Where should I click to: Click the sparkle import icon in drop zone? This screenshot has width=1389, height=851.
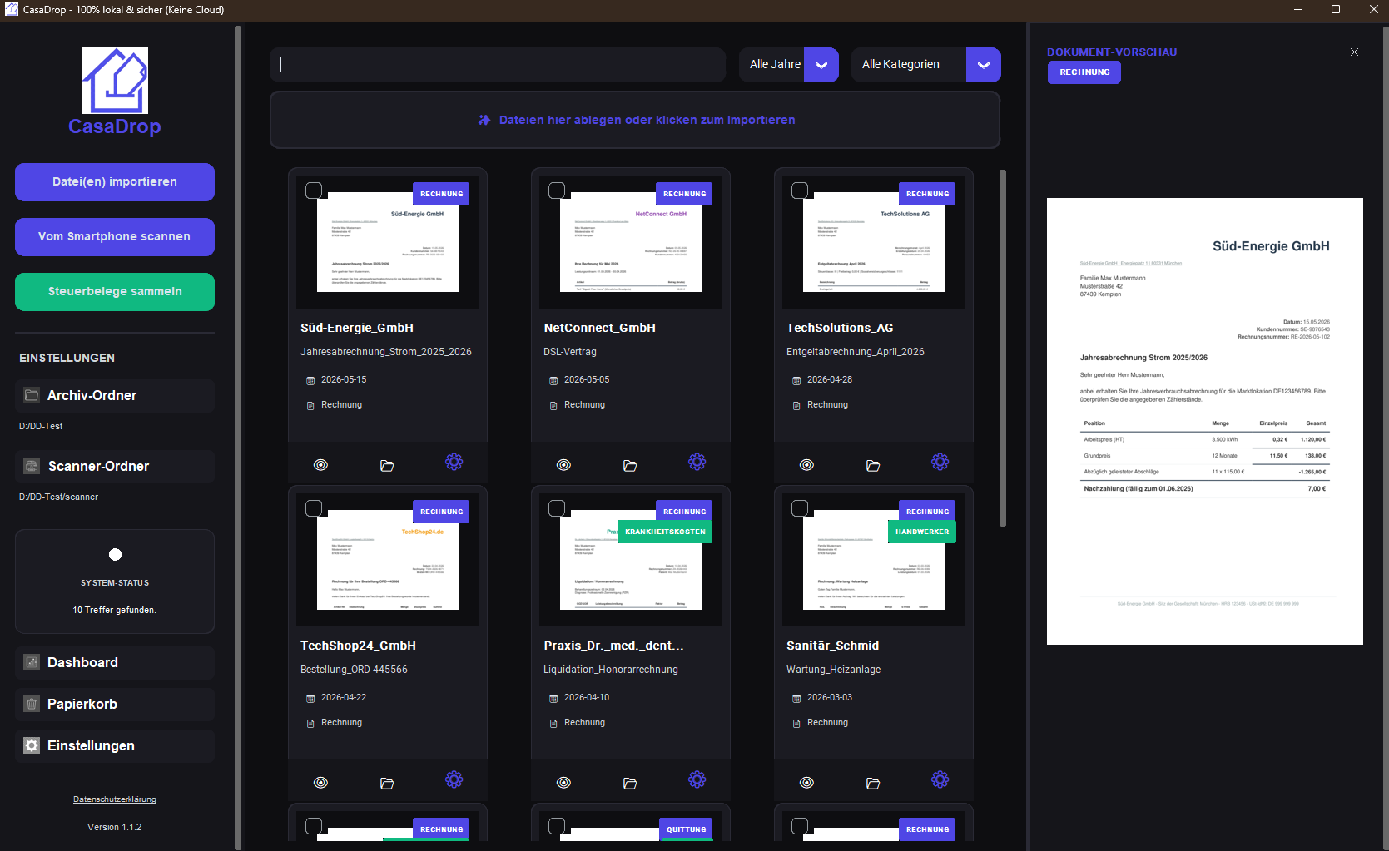click(484, 120)
